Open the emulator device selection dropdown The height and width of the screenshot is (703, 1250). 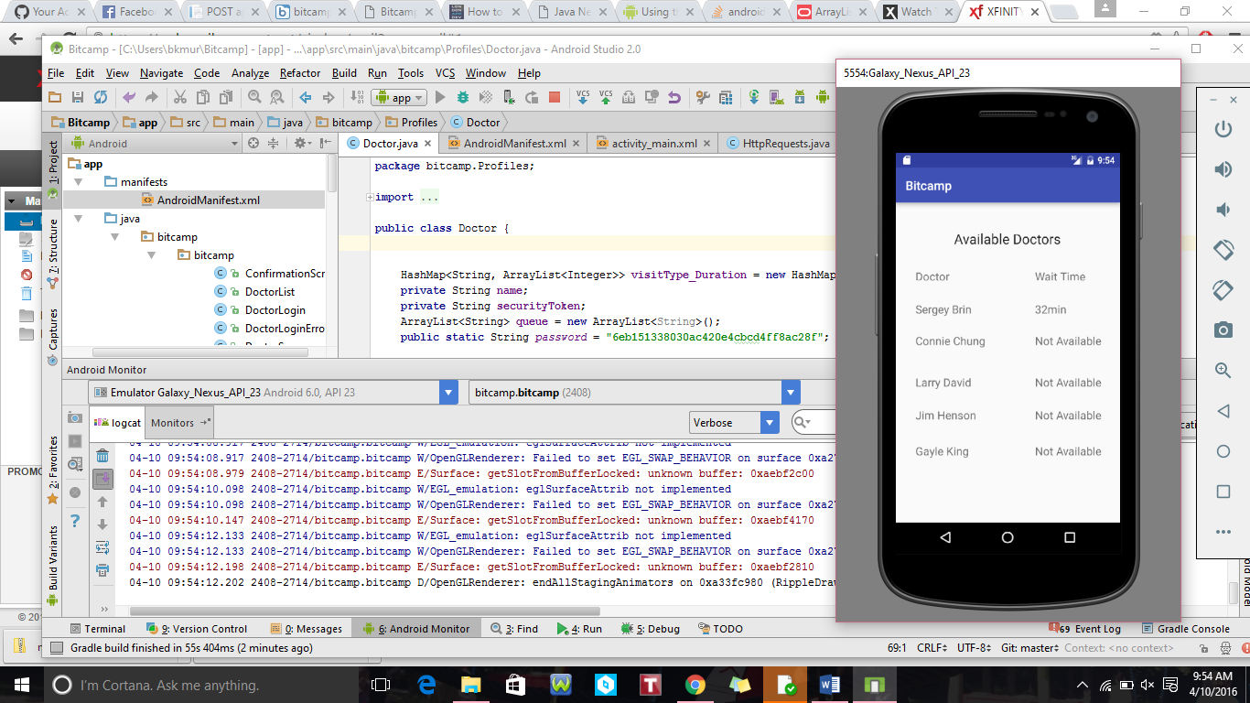tap(274, 393)
